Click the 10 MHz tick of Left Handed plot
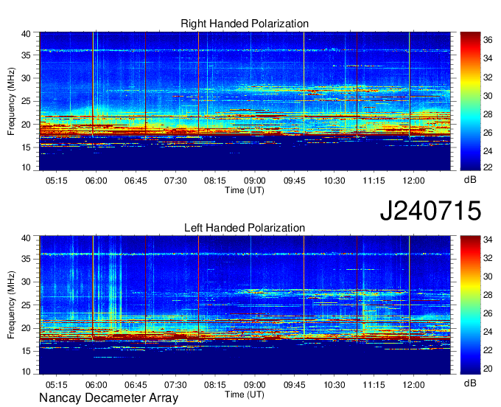Screen dimensions: 501x407 point(26,372)
